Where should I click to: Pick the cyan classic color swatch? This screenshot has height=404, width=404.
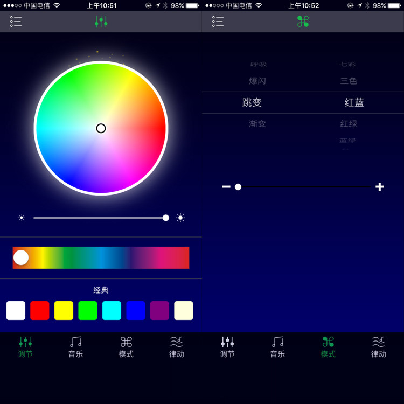[x=112, y=310]
